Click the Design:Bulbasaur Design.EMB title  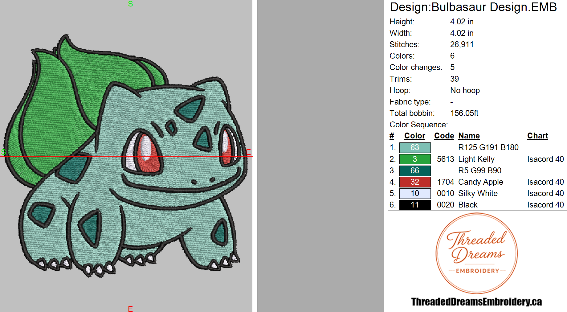(473, 7)
